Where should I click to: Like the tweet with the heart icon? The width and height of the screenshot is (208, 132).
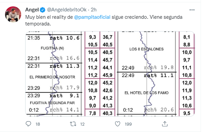point(118,124)
